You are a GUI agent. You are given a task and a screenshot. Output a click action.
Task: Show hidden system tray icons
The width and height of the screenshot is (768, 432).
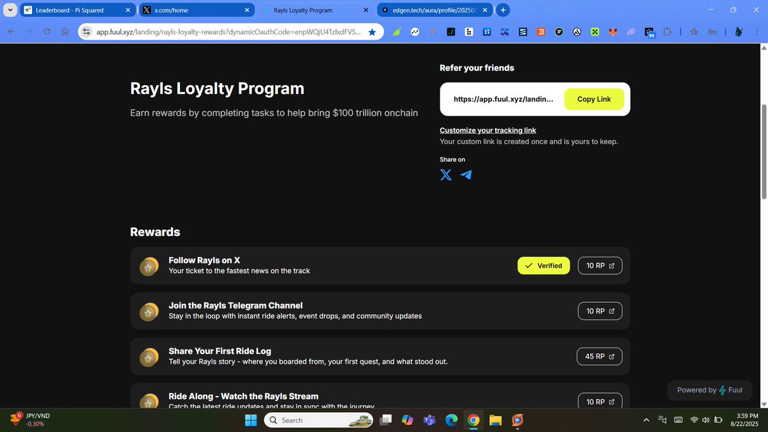[x=646, y=420]
